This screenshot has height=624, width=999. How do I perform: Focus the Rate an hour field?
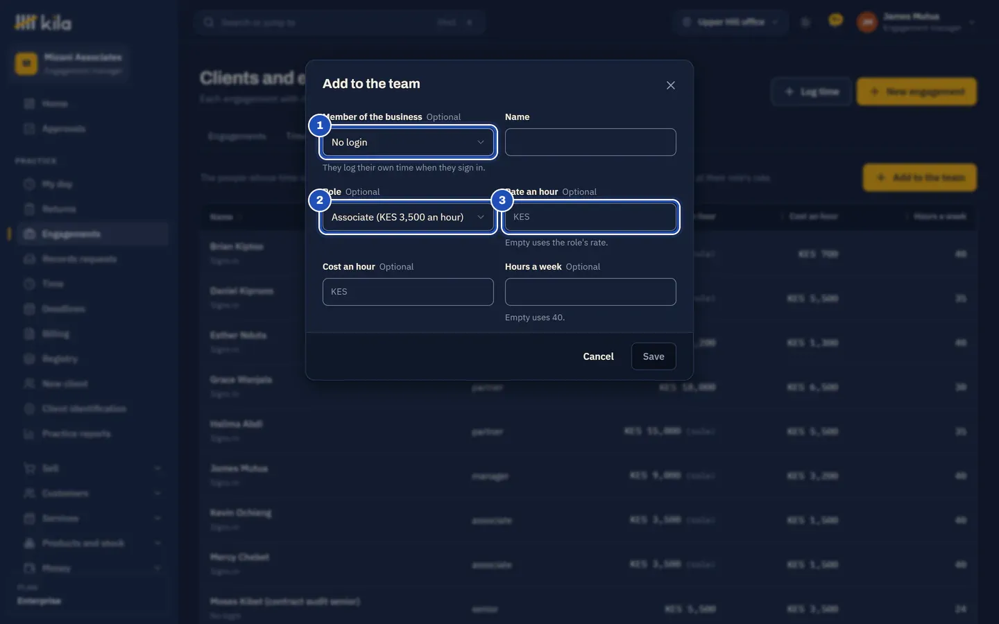[590, 217]
